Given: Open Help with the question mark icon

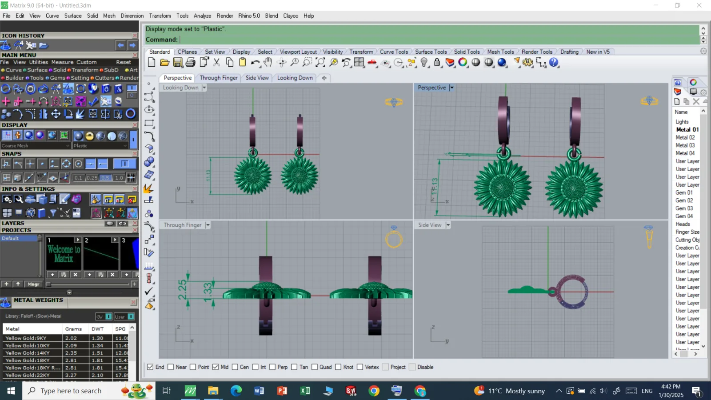Looking at the screenshot, I should 554,63.
